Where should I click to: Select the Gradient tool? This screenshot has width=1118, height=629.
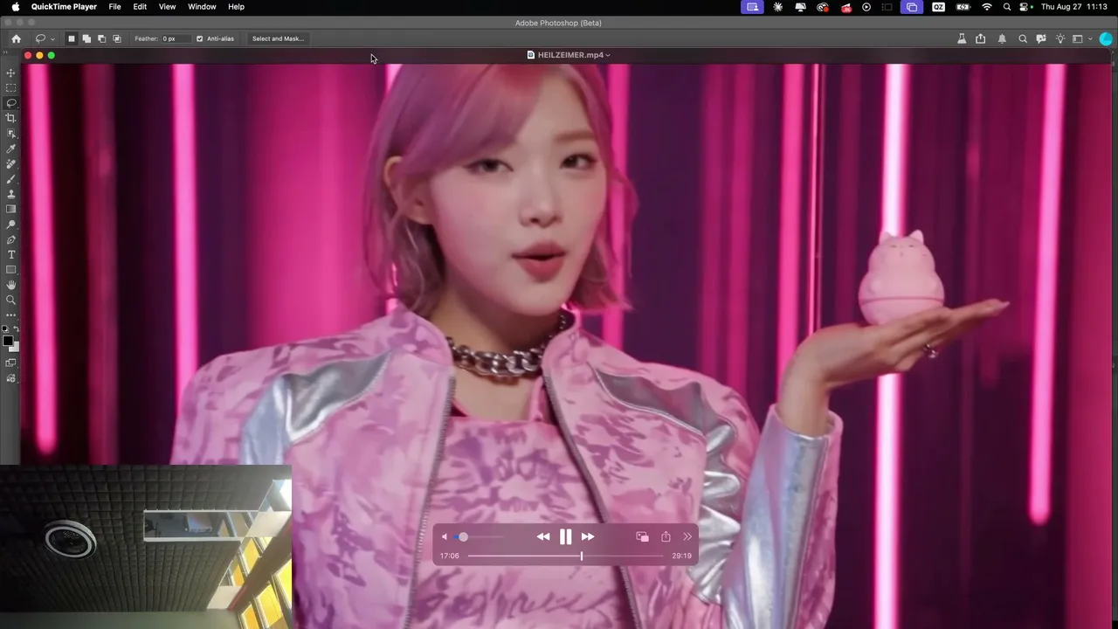pos(11,209)
